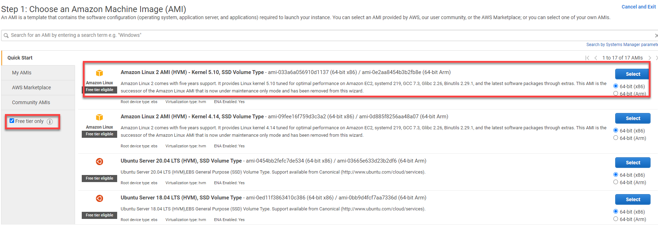The image size is (658, 226).
Task: Click the Cancel and Exit link
Action: pos(639,7)
